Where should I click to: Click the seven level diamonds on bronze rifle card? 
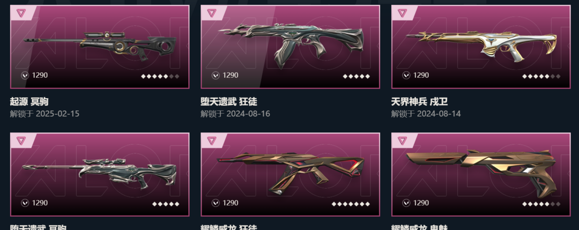pos(351,204)
